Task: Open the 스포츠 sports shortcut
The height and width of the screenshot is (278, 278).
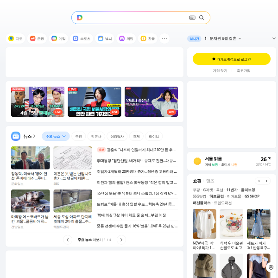Action: tap(82, 38)
